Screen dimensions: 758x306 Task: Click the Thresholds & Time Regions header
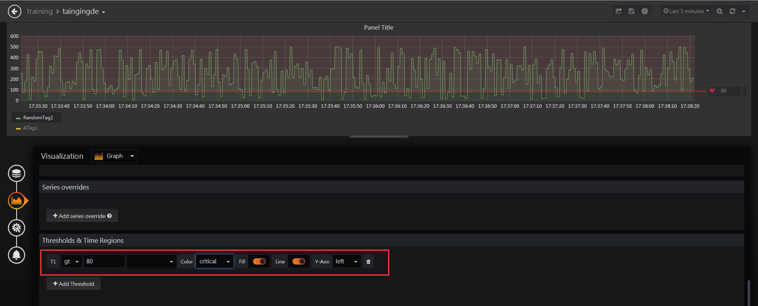point(83,240)
